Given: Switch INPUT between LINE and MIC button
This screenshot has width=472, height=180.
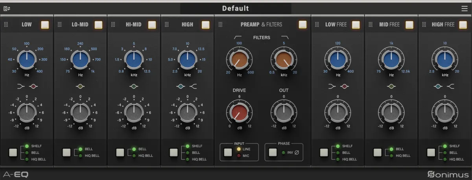Looking at the screenshot, I should 228,152.
